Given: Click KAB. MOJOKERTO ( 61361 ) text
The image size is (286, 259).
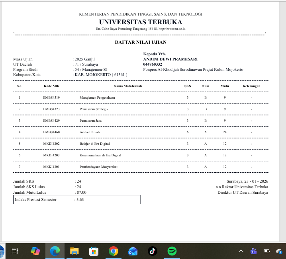Looking at the screenshot, I should coord(101,75).
